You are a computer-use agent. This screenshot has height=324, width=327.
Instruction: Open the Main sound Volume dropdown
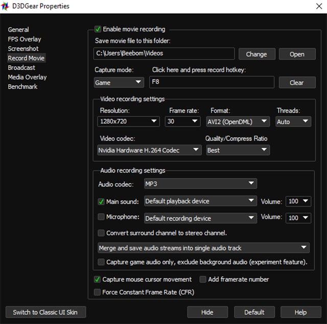298,202
